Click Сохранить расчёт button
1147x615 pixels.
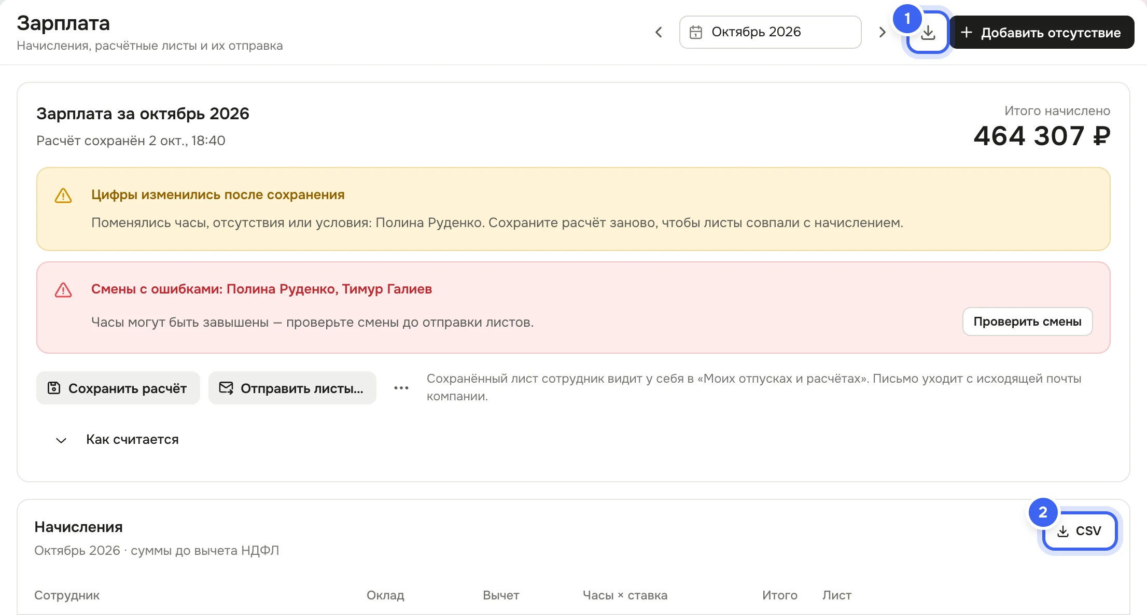click(118, 388)
